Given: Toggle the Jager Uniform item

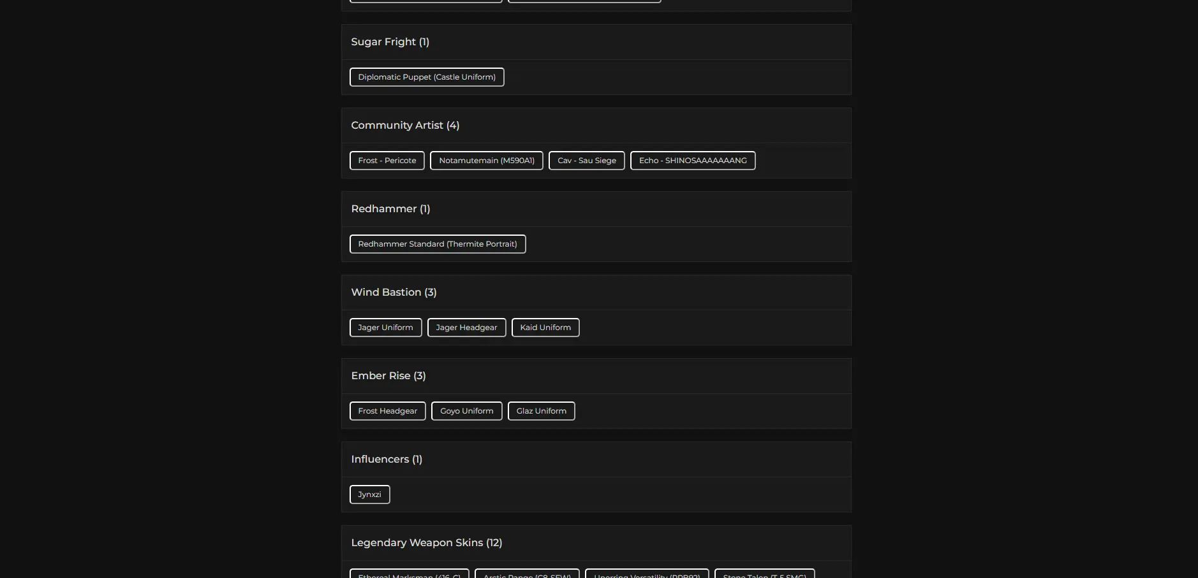Looking at the screenshot, I should tap(386, 328).
